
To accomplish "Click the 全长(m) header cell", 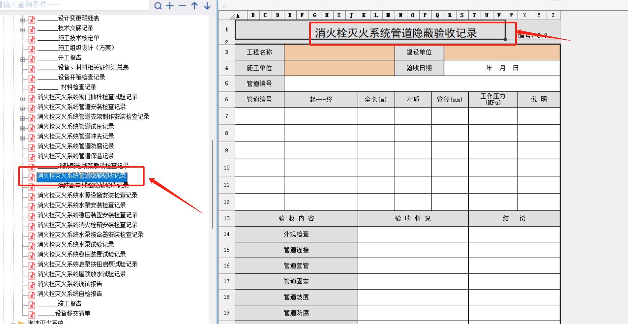I will click(x=376, y=99).
